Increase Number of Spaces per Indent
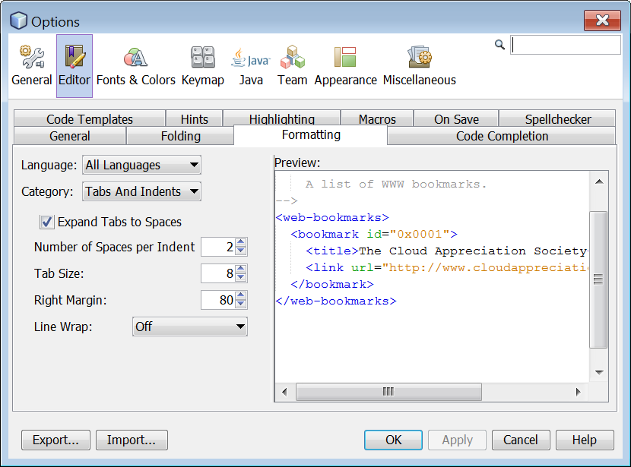This screenshot has height=467, width=631. (241, 242)
